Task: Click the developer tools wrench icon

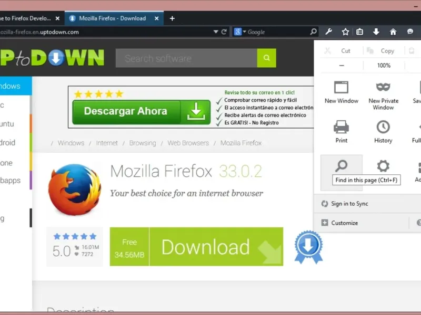Action: 328,32
